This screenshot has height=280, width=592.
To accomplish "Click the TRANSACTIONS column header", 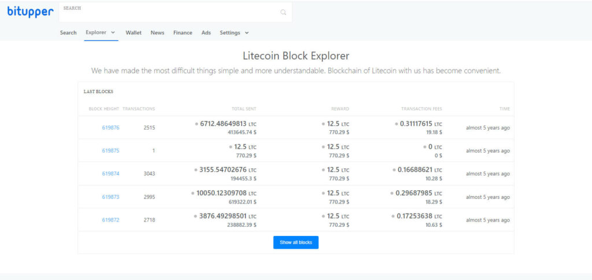I will pos(139,109).
